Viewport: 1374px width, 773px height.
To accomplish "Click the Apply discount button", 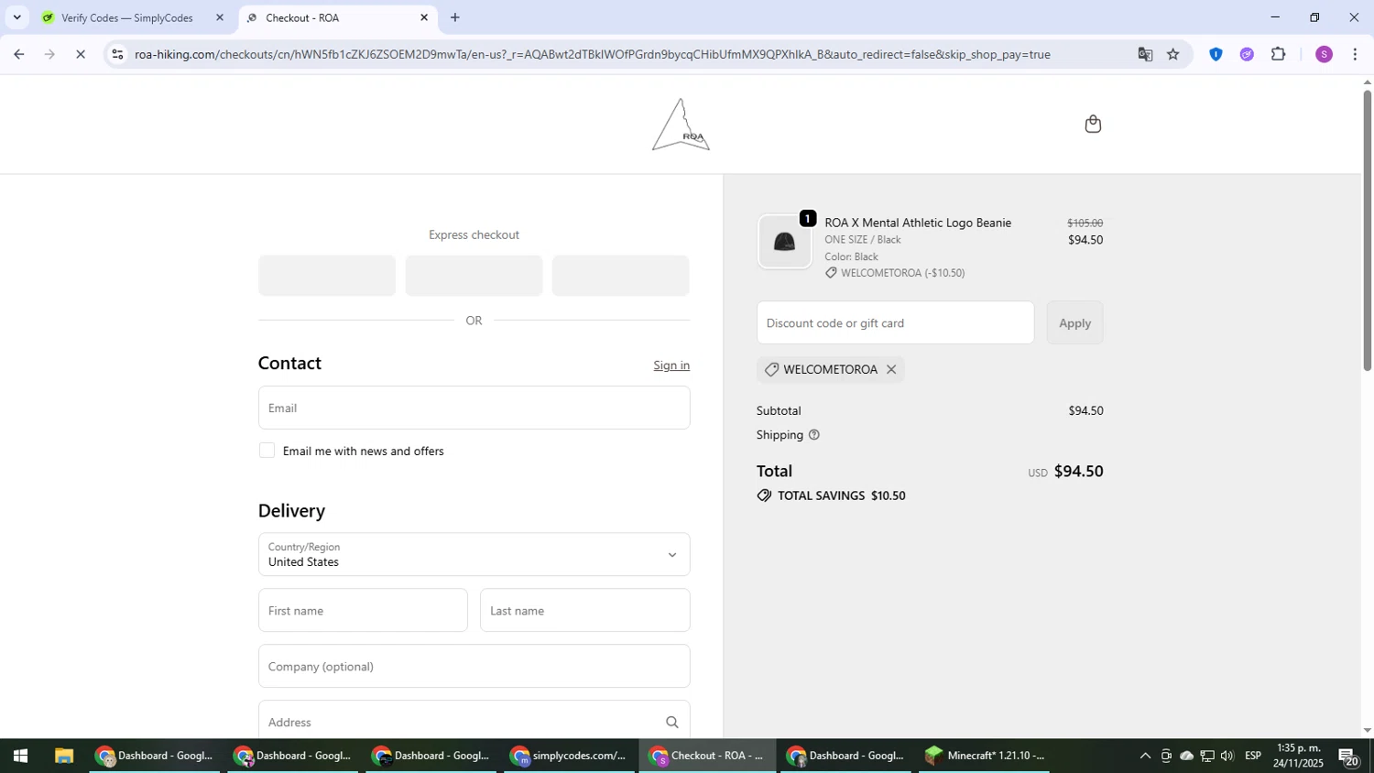I will 1074,323.
